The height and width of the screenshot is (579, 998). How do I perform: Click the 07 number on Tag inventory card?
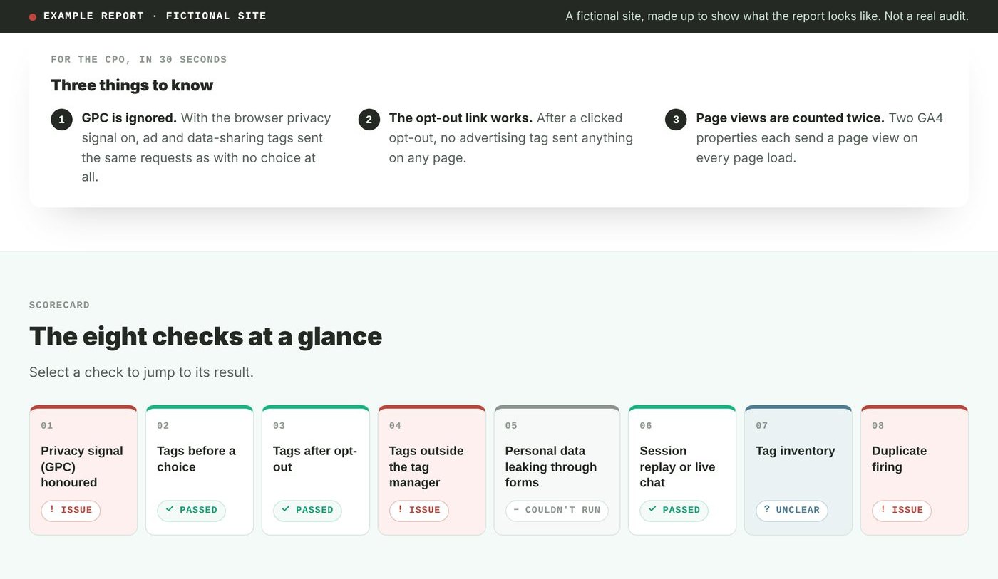coord(761,426)
